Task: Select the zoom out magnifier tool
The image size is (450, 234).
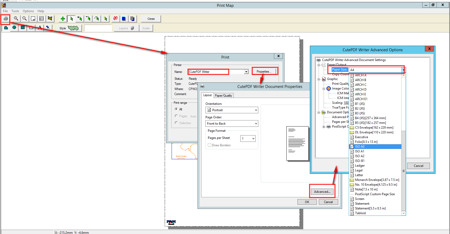Action: tap(25, 18)
